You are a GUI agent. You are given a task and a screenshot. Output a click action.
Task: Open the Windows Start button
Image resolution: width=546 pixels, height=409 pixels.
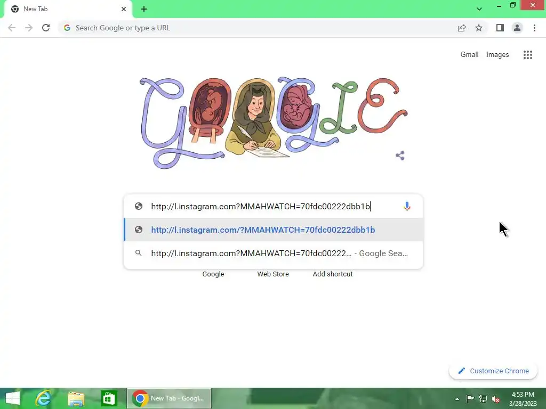13,398
